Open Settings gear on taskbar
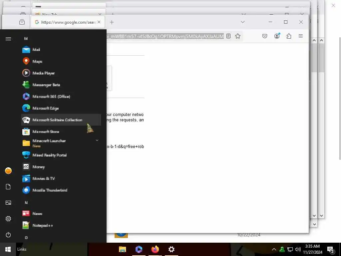341x256 pixels. (171, 249)
